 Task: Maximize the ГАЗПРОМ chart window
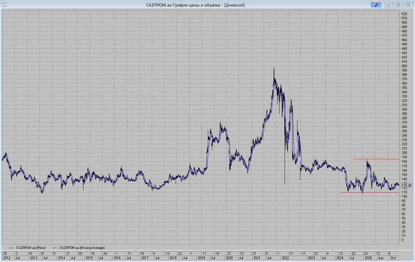(x=398, y=5)
